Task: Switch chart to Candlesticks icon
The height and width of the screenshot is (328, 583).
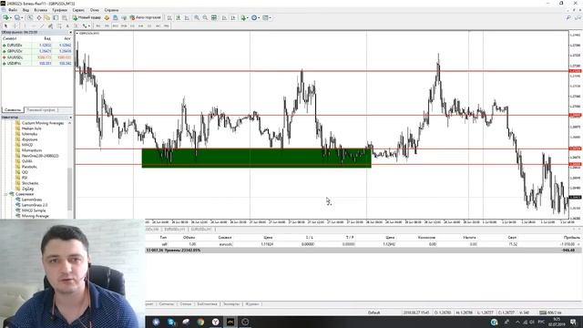Action: tap(179, 17)
